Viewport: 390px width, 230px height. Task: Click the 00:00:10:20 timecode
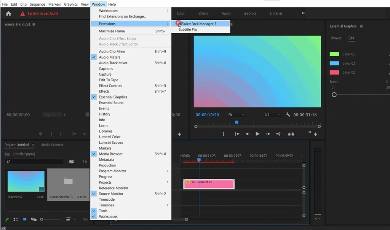(207, 115)
